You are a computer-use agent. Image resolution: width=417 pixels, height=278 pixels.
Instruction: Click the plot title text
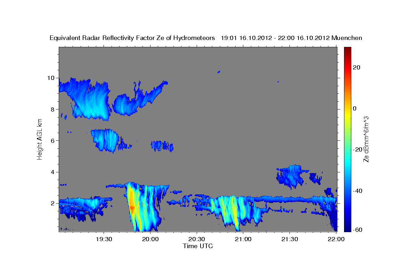[x=206, y=38]
